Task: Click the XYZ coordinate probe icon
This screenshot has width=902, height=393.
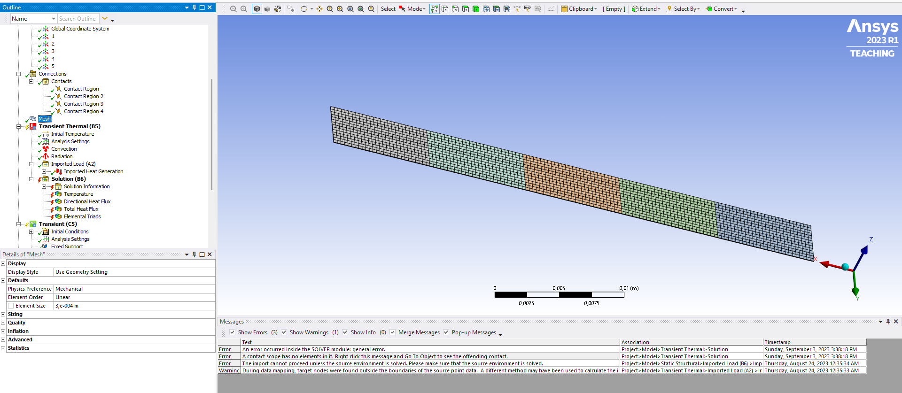Action: pyautogui.click(x=517, y=9)
